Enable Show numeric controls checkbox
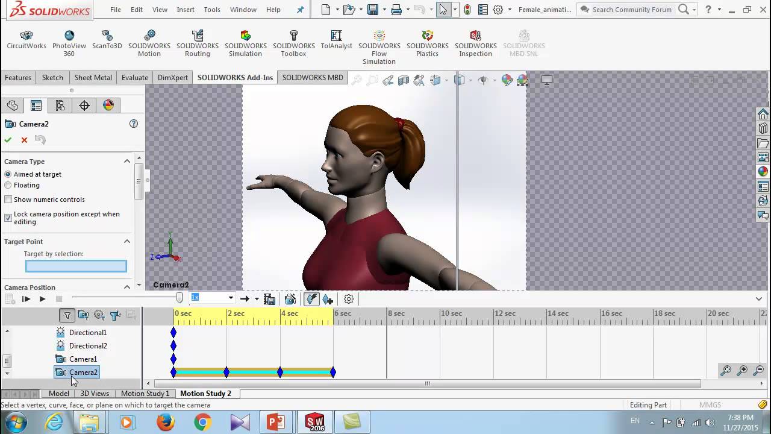The image size is (771, 434). [8, 200]
